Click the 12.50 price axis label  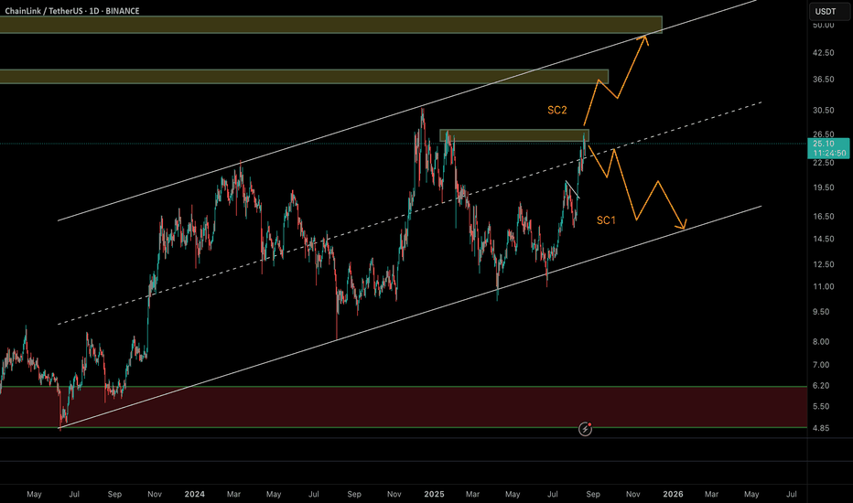coord(823,264)
